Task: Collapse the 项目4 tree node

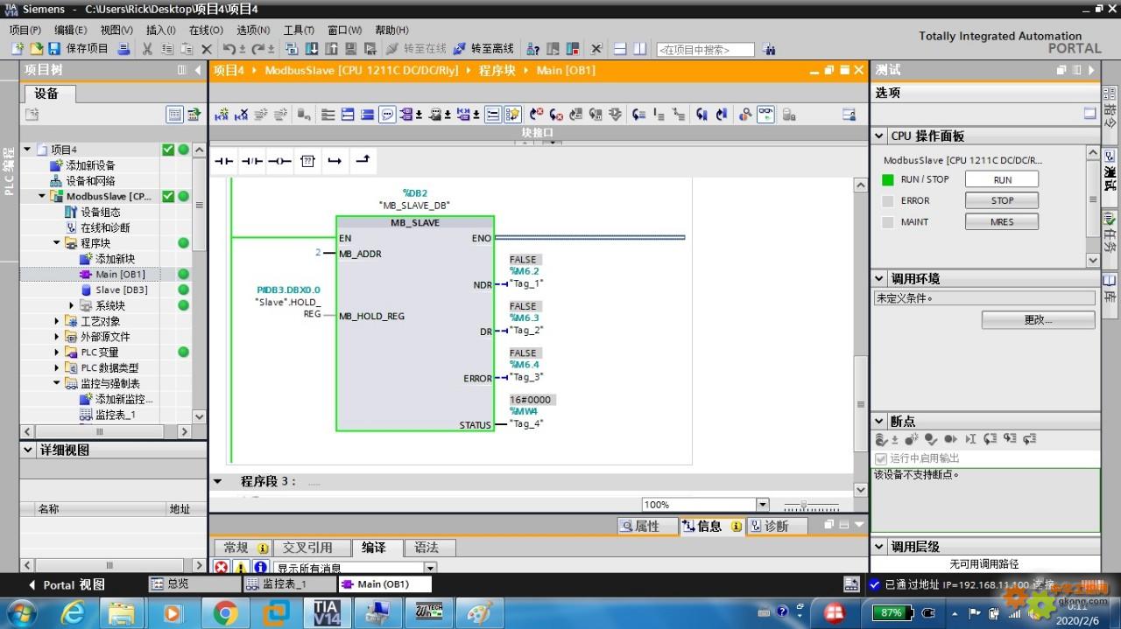Action: point(27,150)
